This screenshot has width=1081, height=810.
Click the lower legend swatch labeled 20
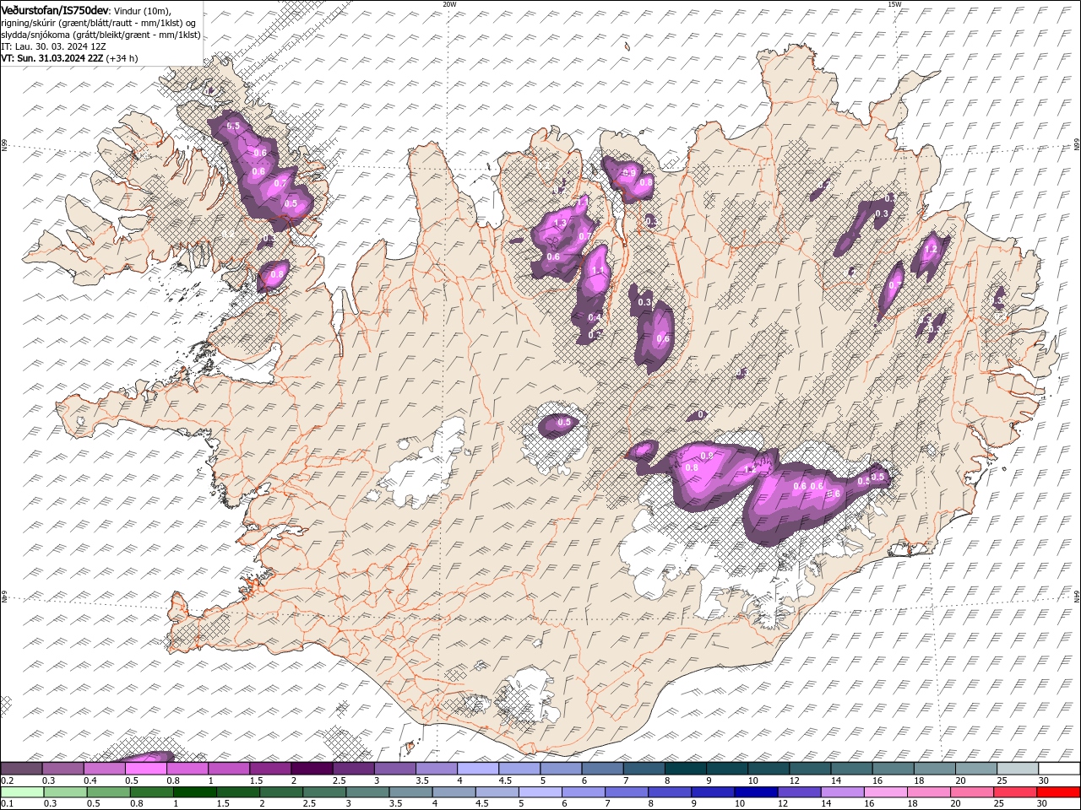coord(971,792)
